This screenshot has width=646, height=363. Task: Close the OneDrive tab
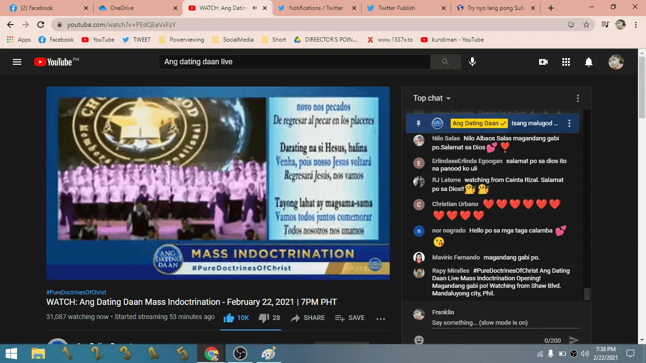(x=175, y=8)
